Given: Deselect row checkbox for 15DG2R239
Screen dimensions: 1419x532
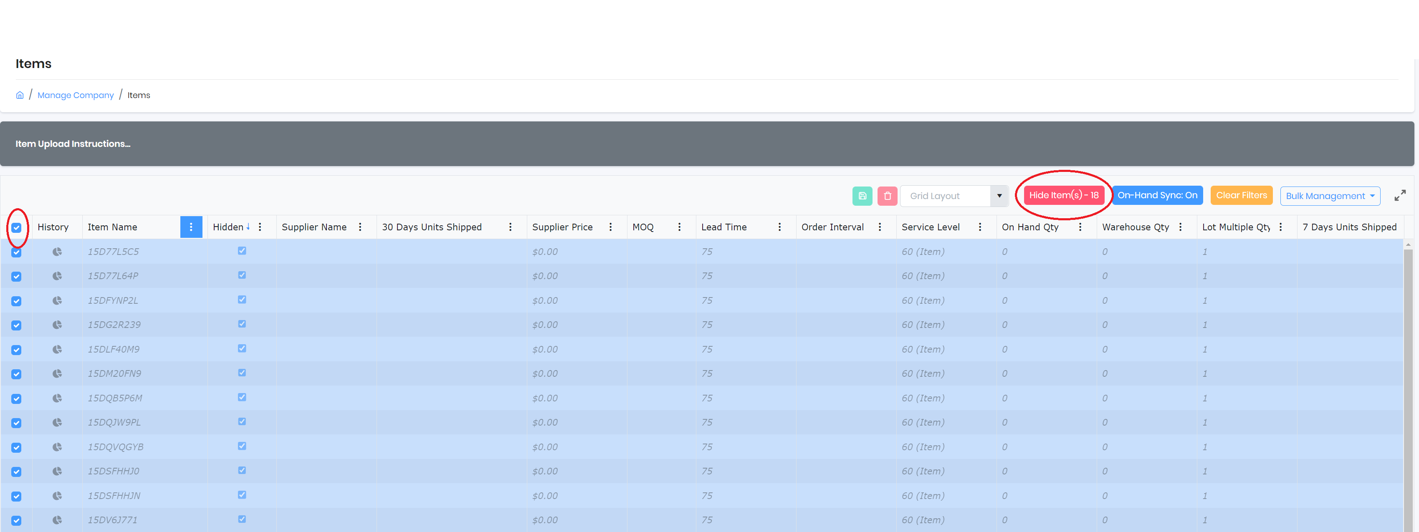Looking at the screenshot, I should tap(17, 325).
